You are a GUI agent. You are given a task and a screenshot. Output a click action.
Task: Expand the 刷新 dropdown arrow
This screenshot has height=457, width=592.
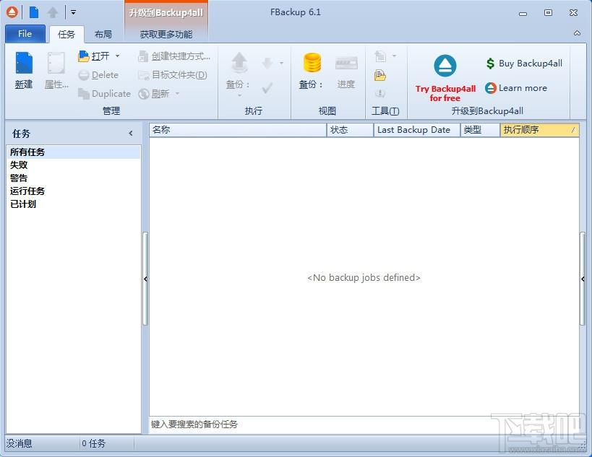[x=177, y=94]
